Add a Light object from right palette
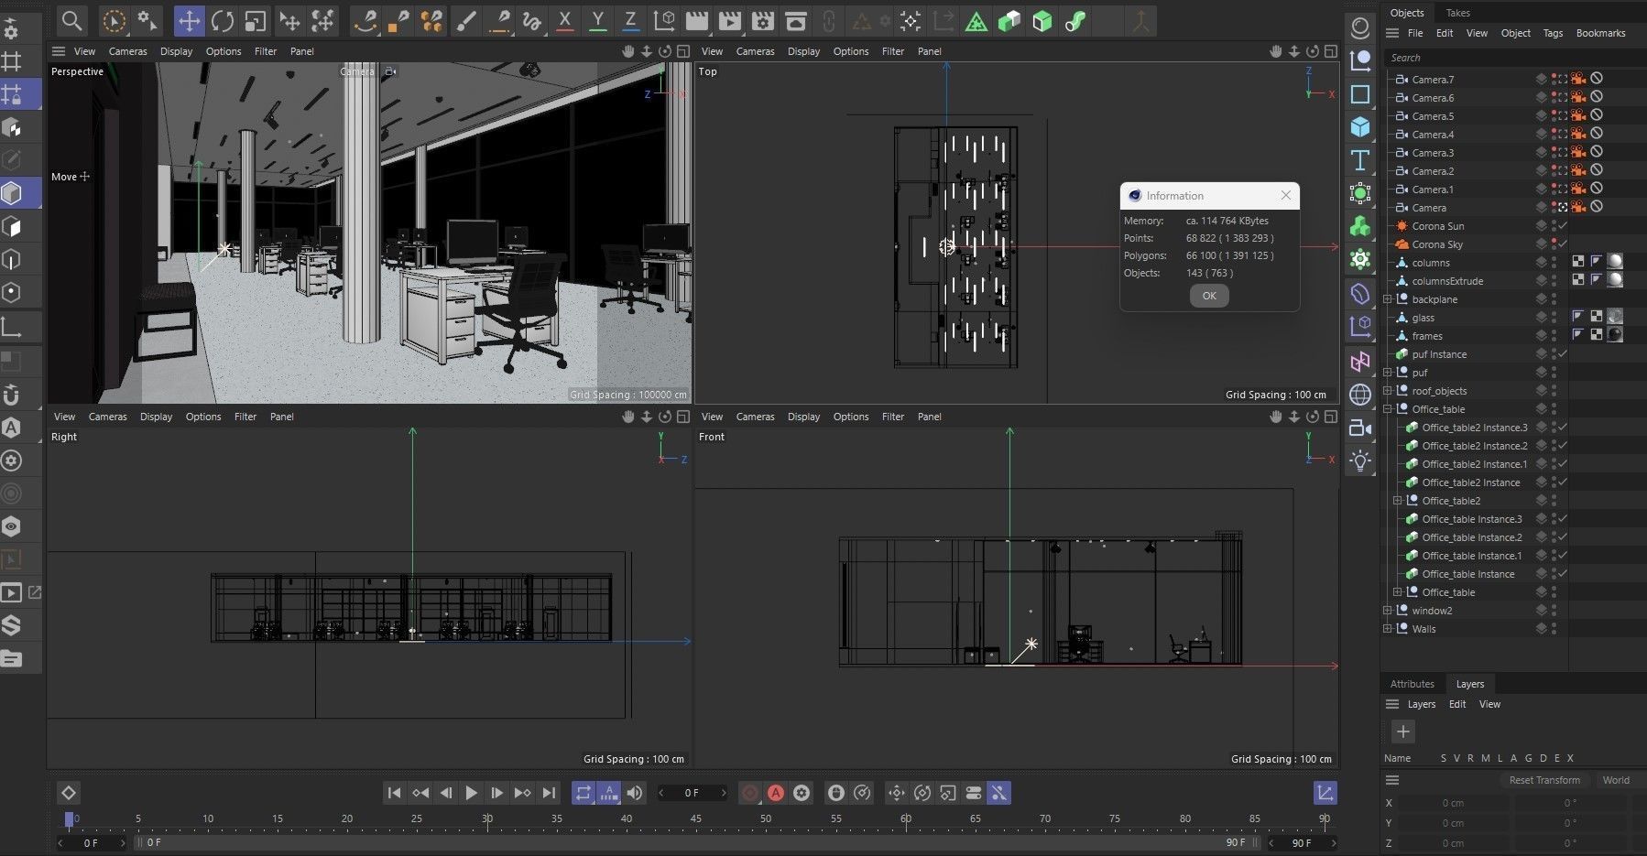This screenshot has width=1647, height=856. pyautogui.click(x=1360, y=461)
